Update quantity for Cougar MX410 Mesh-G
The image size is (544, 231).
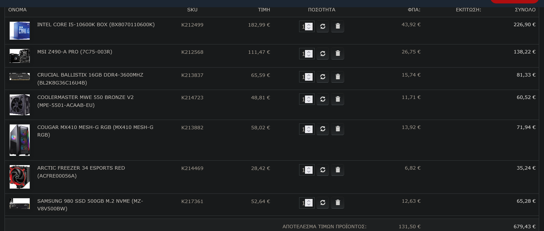[323, 129]
